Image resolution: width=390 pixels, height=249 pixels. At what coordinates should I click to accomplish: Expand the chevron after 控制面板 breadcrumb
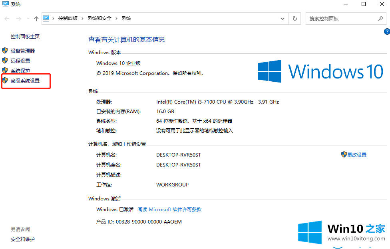[x=82, y=18]
